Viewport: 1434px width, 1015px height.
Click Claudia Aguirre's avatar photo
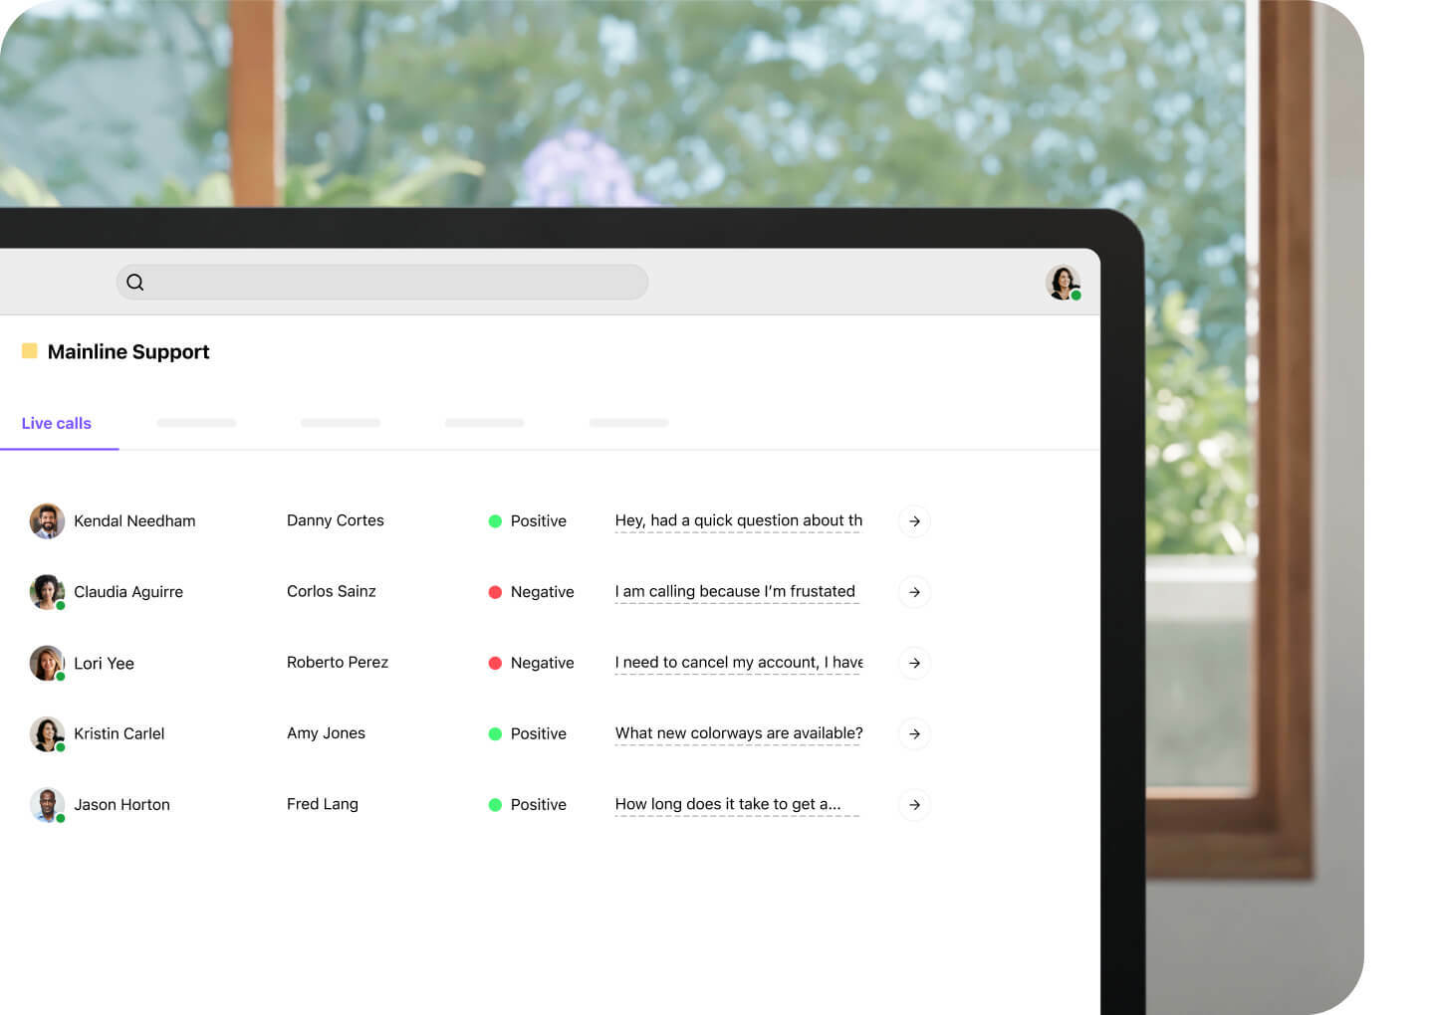47,592
